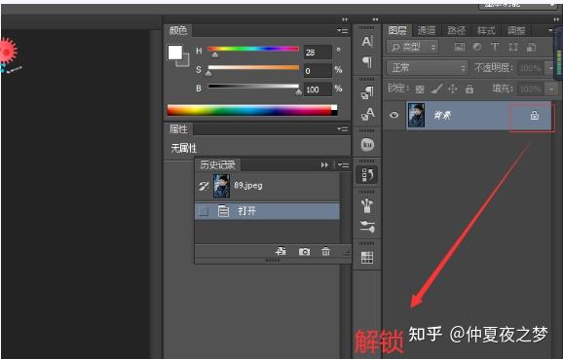Expand the icon panel strip arrows

(x=375, y=19)
